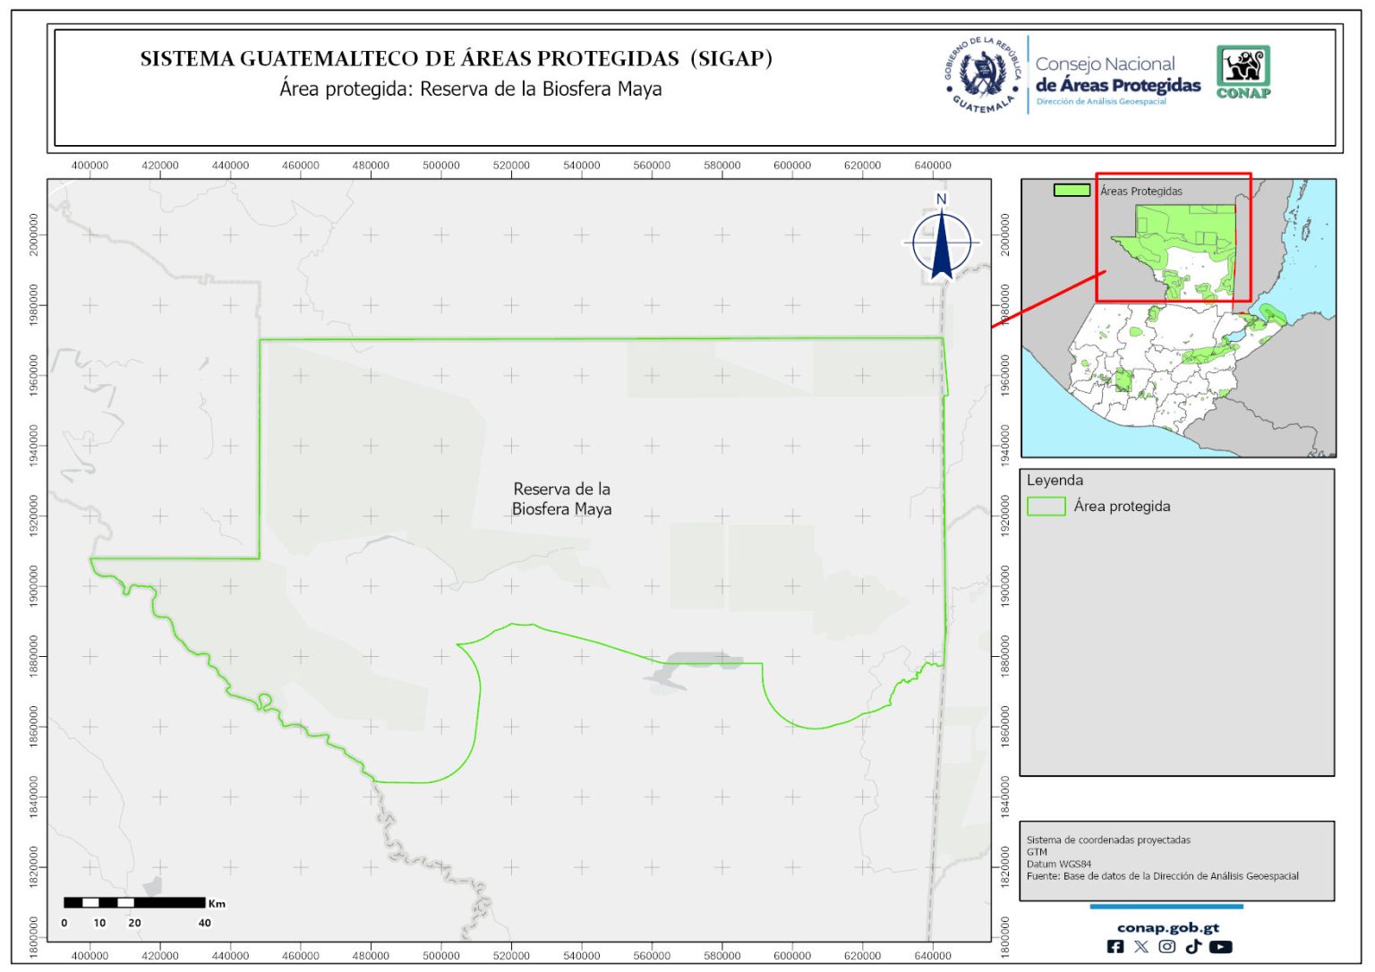Open the TikTok social icon
Image resolution: width=1375 pixels, height=972 pixels.
point(1193,947)
